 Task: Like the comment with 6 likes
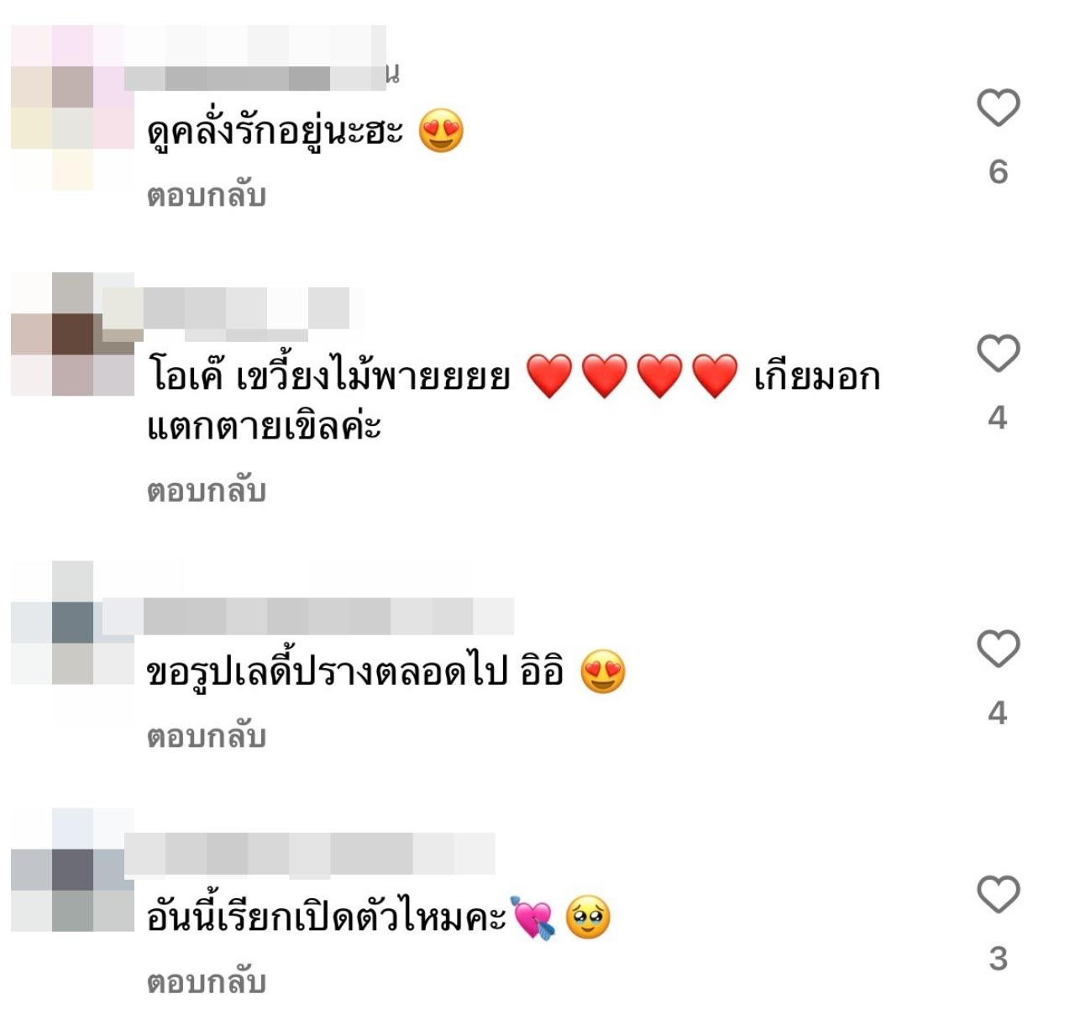click(998, 108)
